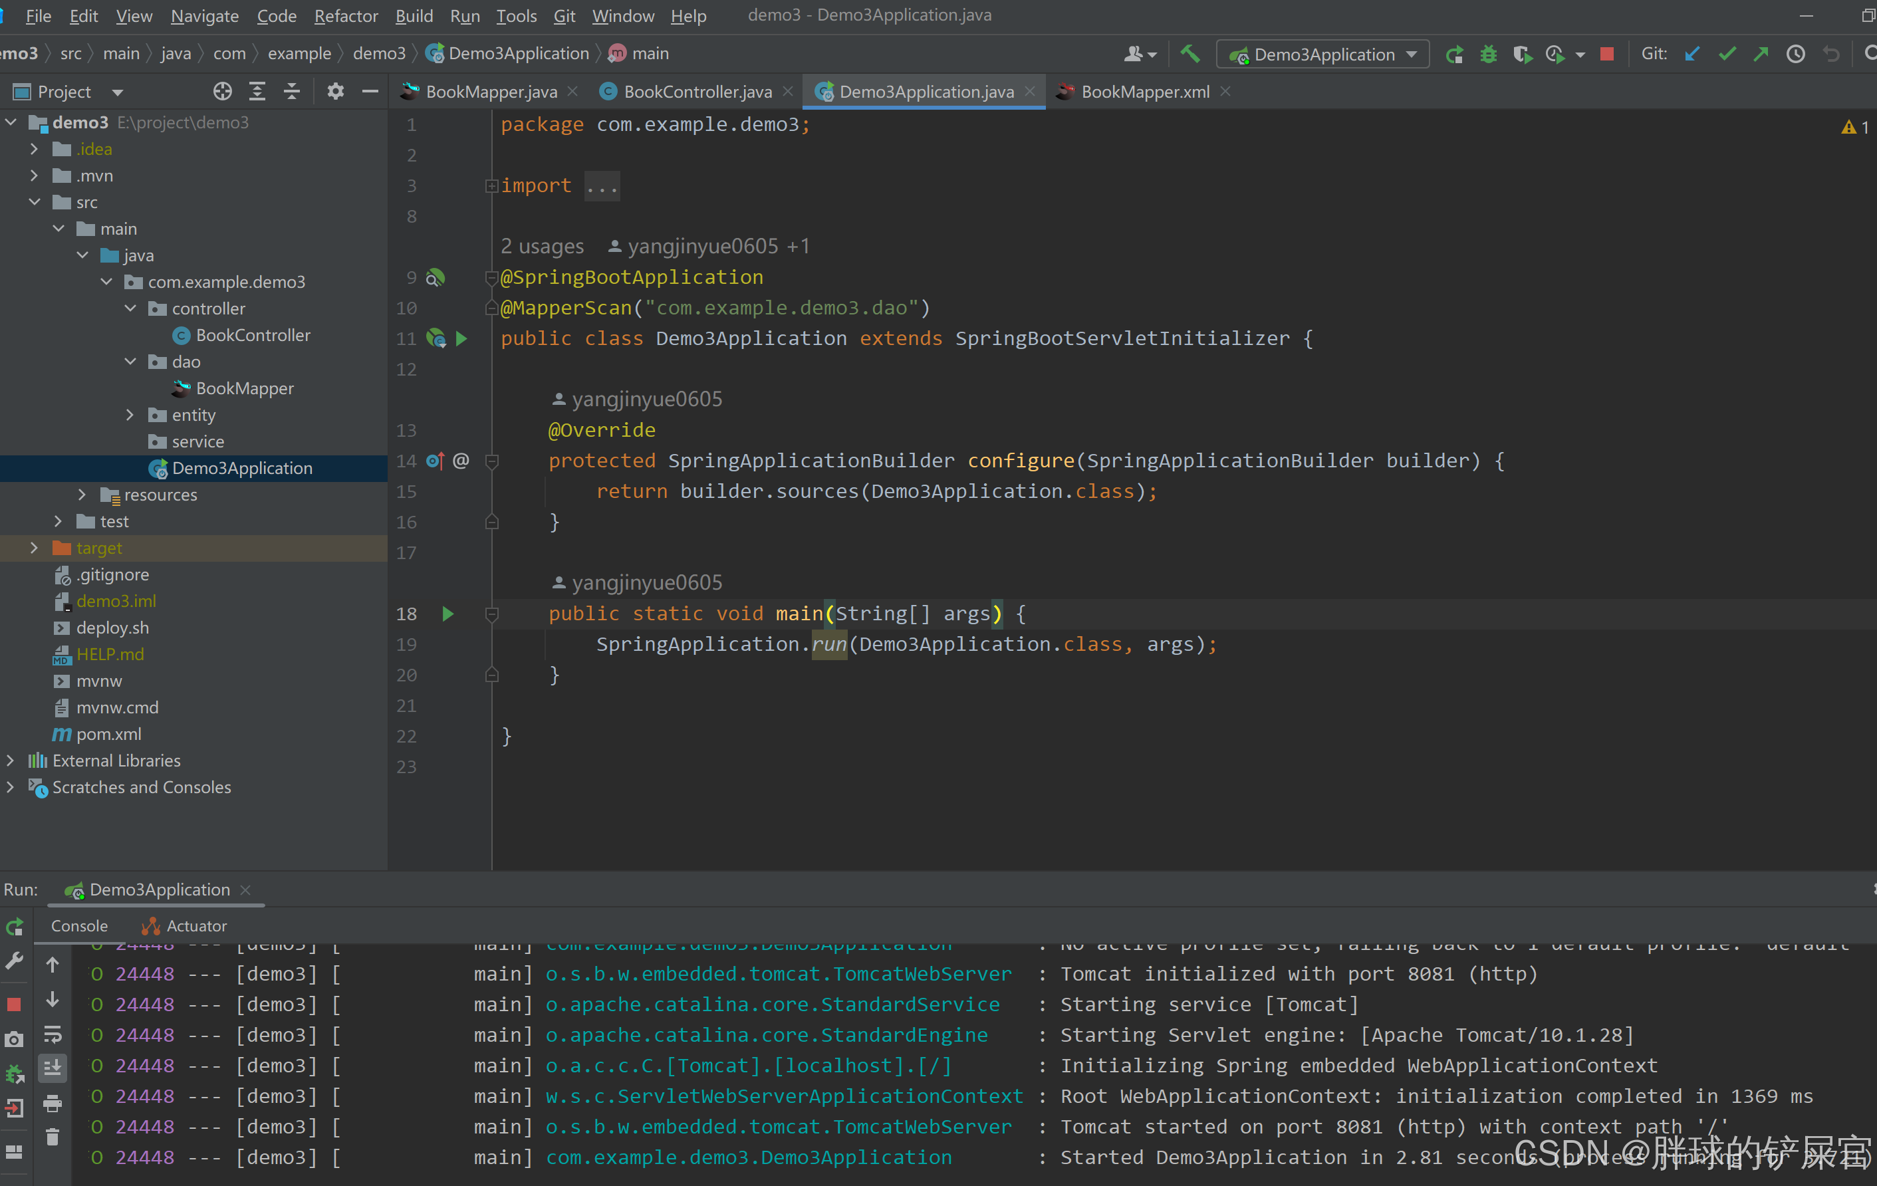The height and width of the screenshot is (1186, 1877).
Task: Click the Debug bug icon in toolbar
Action: point(1488,54)
